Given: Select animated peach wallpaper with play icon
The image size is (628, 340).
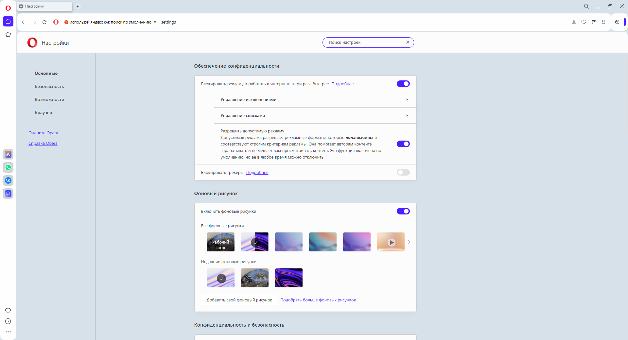Looking at the screenshot, I should click(391, 242).
